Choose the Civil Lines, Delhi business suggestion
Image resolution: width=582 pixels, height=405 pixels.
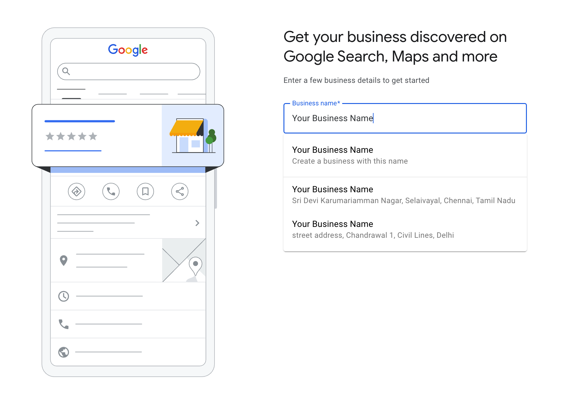pos(405,229)
